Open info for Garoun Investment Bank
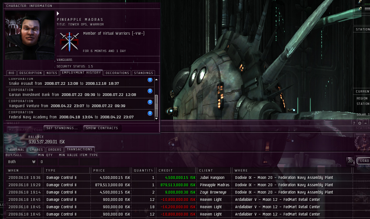Image resolution: width=370 pixels, height=219 pixels. coord(150,91)
